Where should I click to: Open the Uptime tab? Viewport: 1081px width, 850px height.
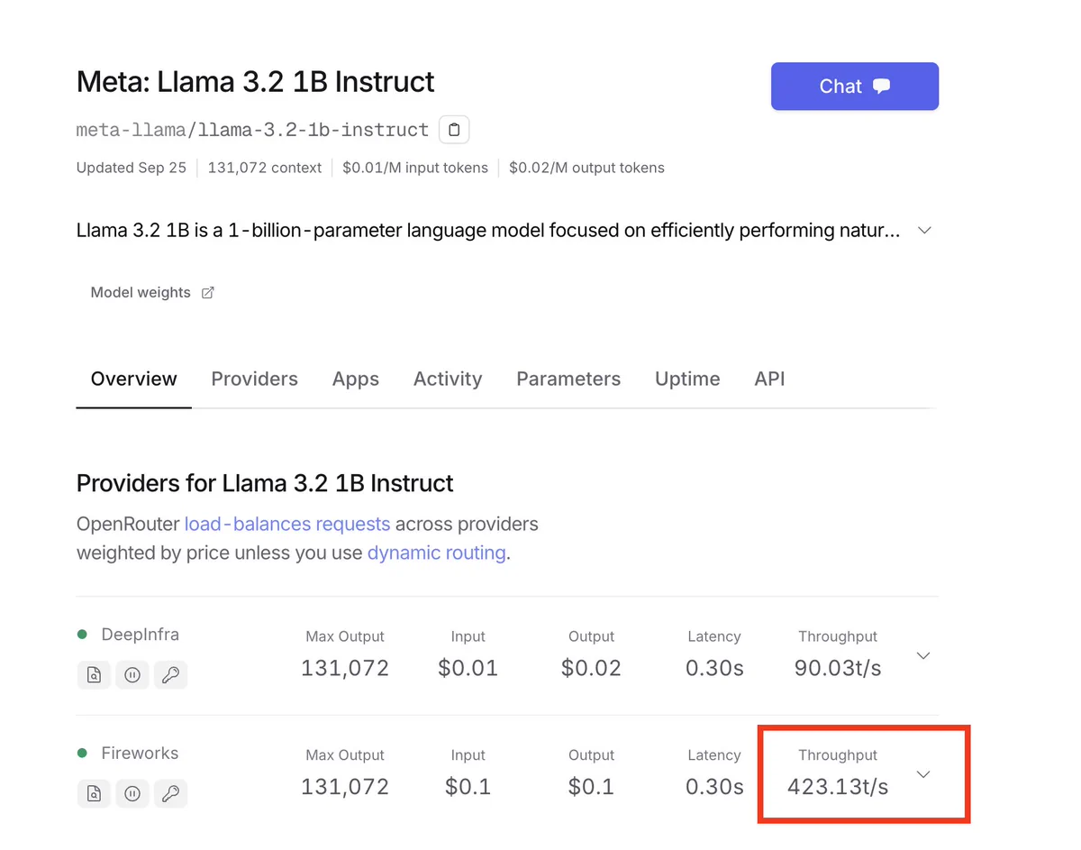pyautogui.click(x=687, y=379)
